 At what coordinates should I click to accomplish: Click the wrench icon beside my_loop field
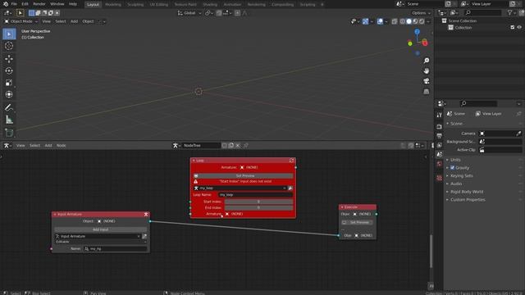point(290,188)
